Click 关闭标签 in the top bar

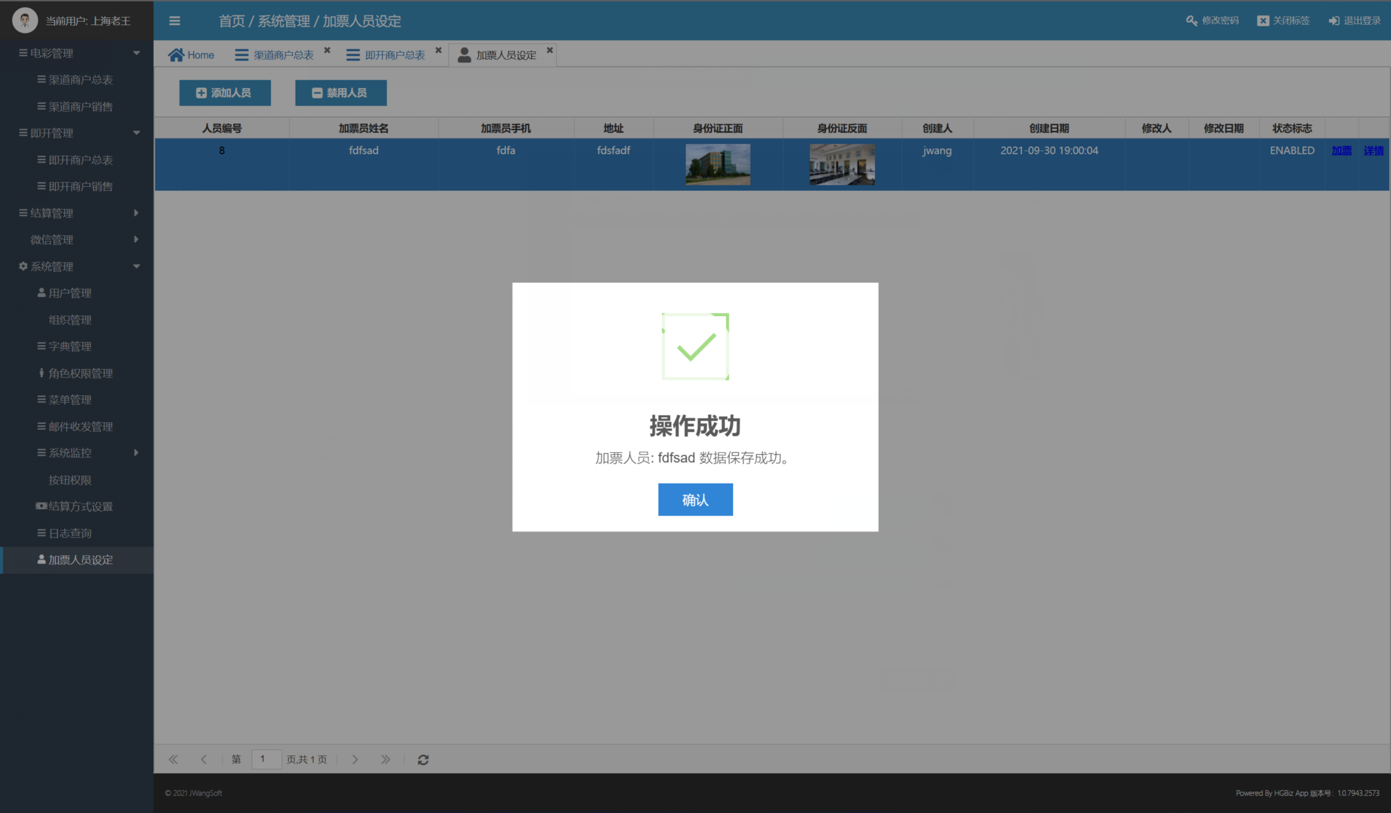point(1283,21)
